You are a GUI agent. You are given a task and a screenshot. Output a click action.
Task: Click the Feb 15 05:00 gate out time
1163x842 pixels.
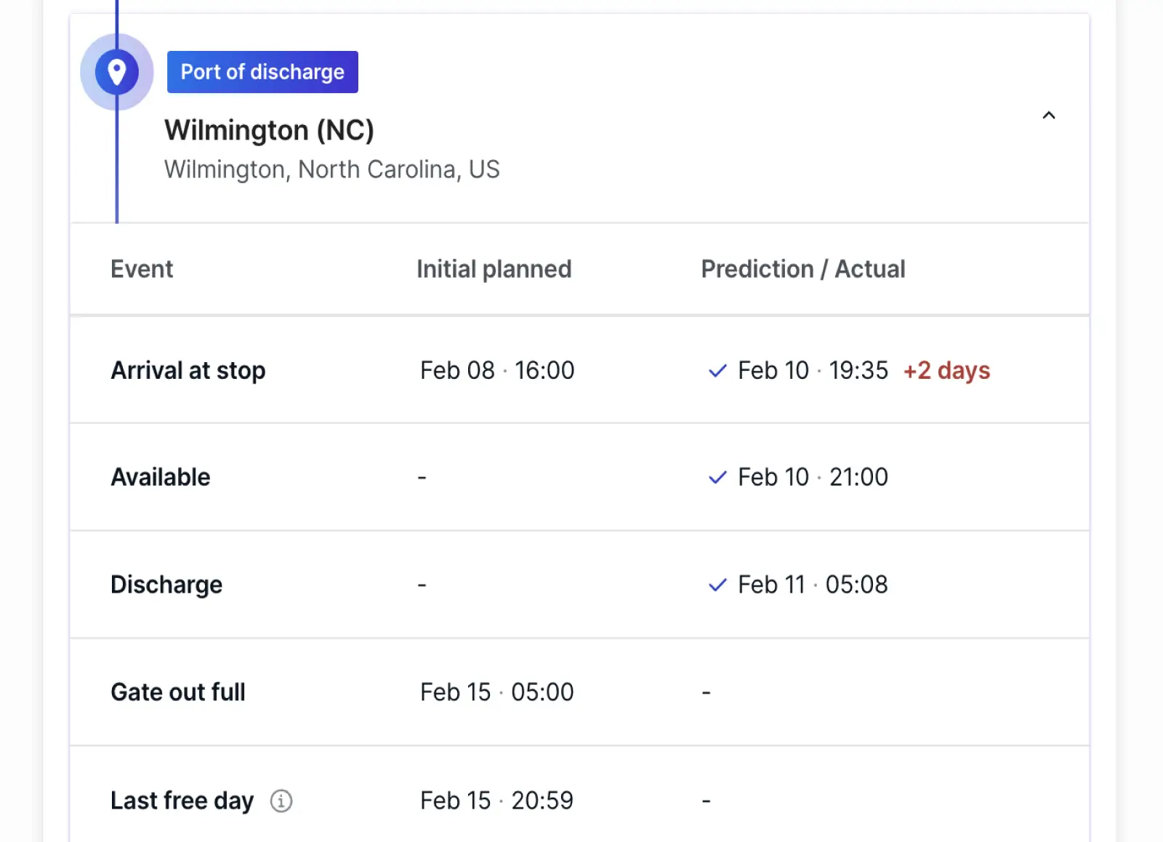[x=496, y=692]
